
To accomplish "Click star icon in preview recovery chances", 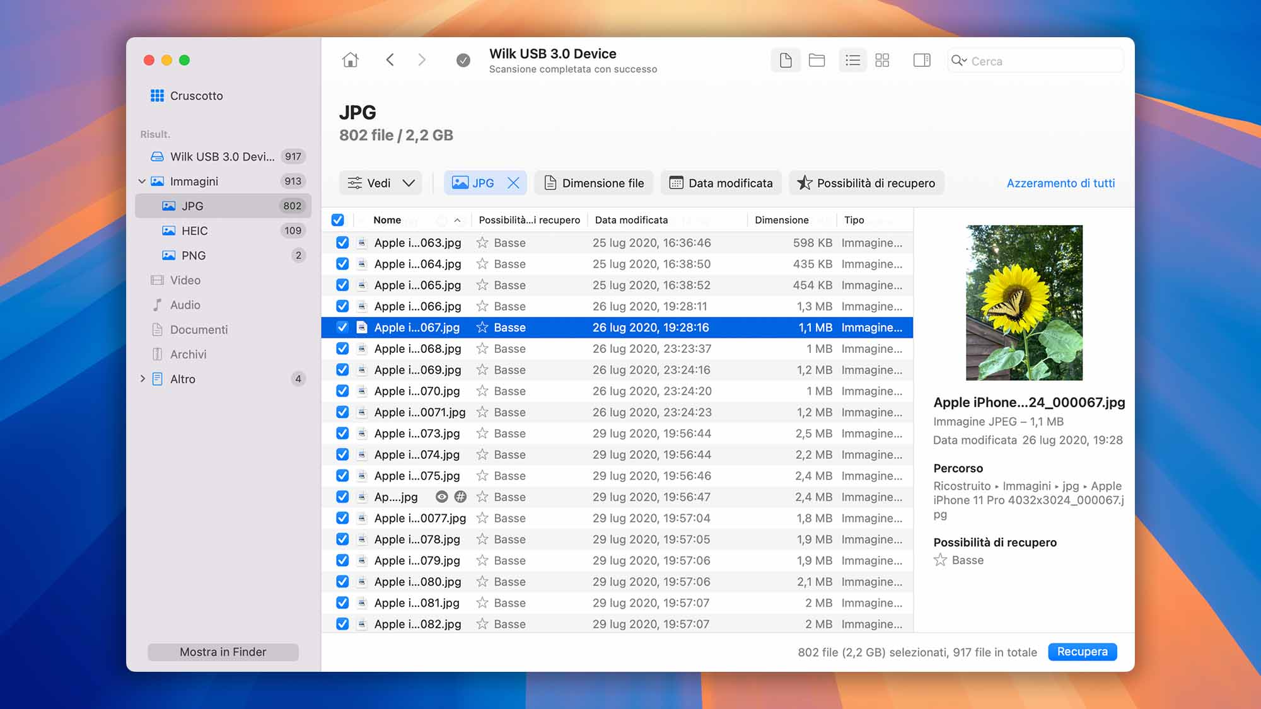I will (x=940, y=560).
